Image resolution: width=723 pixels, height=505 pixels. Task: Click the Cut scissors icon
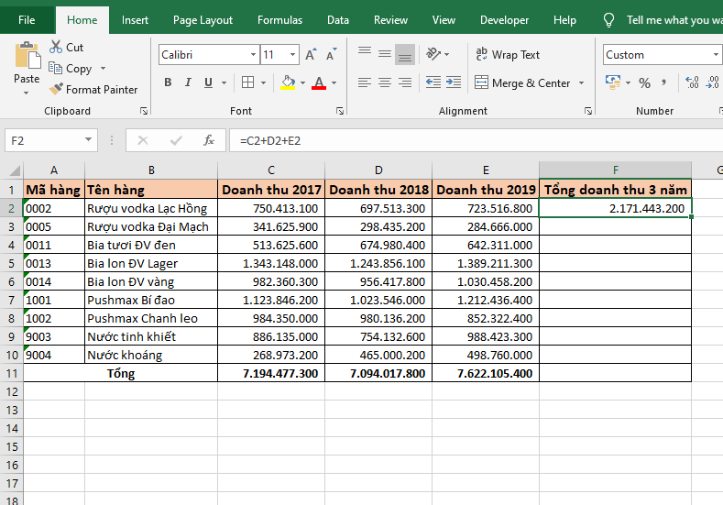point(56,47)
